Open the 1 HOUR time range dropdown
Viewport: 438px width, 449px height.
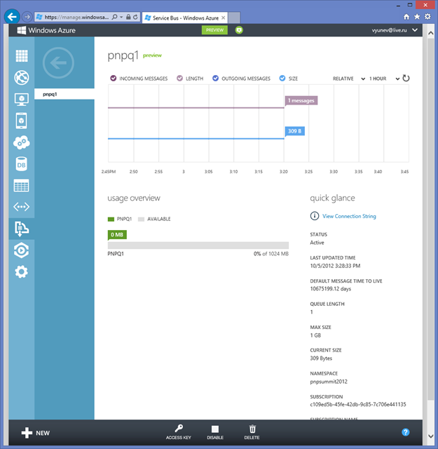tap(384, 79)
